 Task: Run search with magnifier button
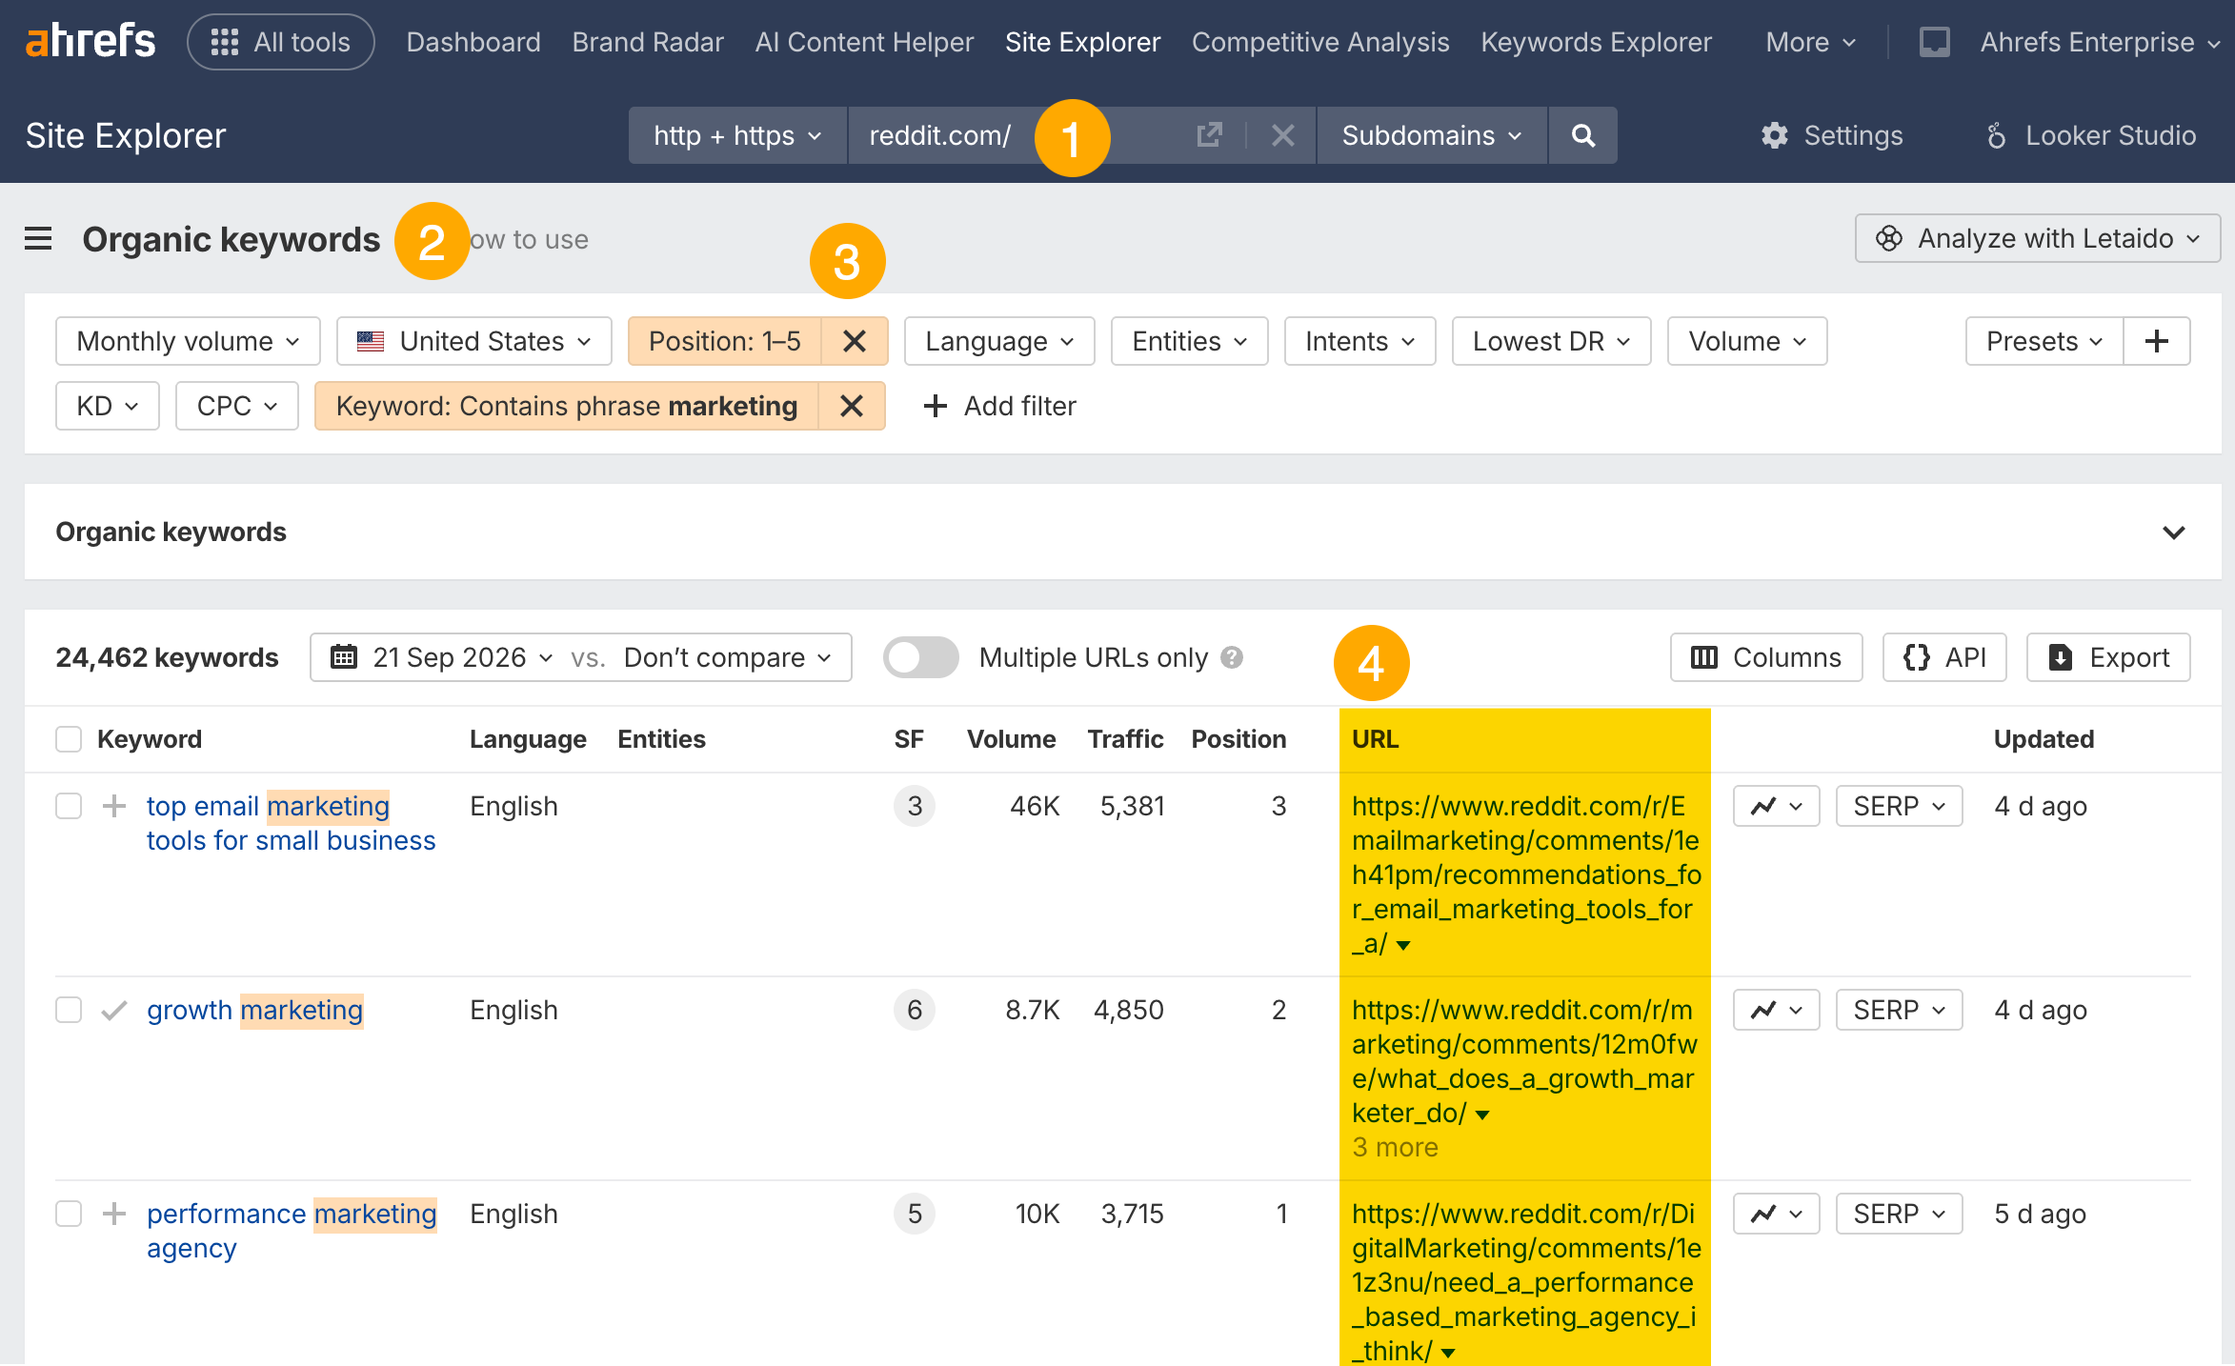point(1583,135)
